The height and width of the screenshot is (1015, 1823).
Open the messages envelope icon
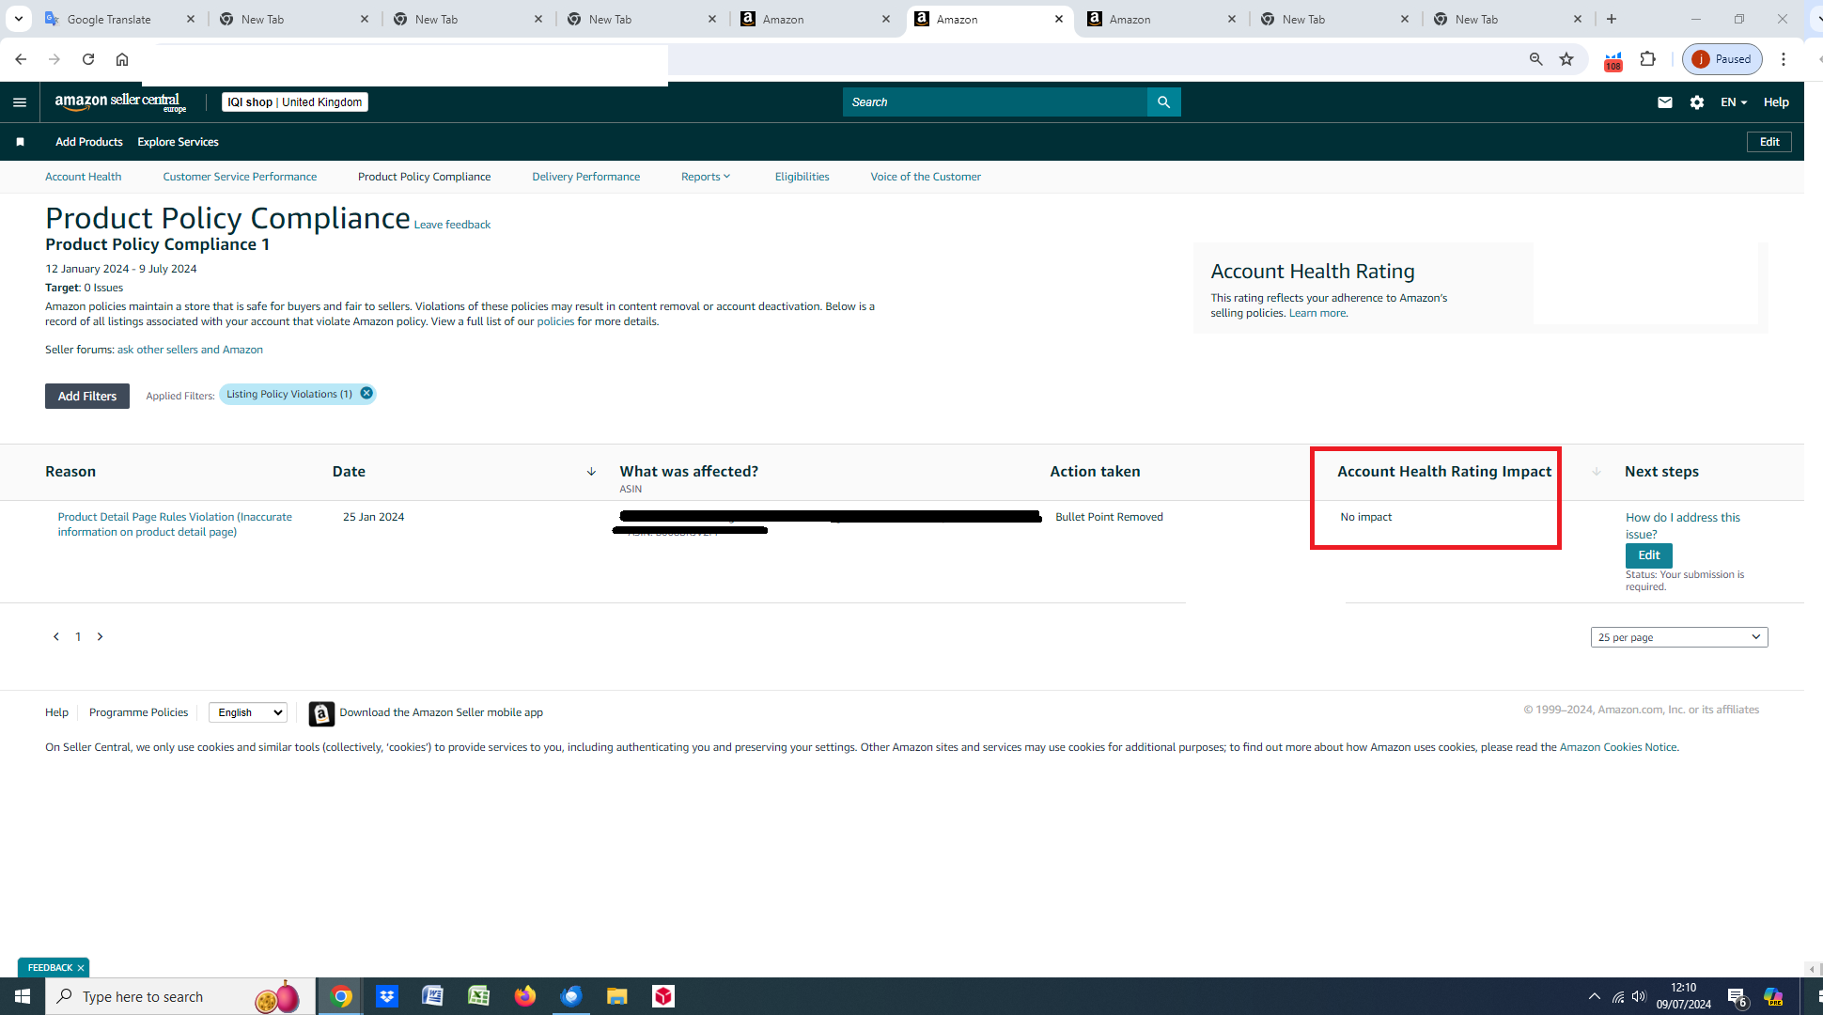click(x=1664, y=102)
